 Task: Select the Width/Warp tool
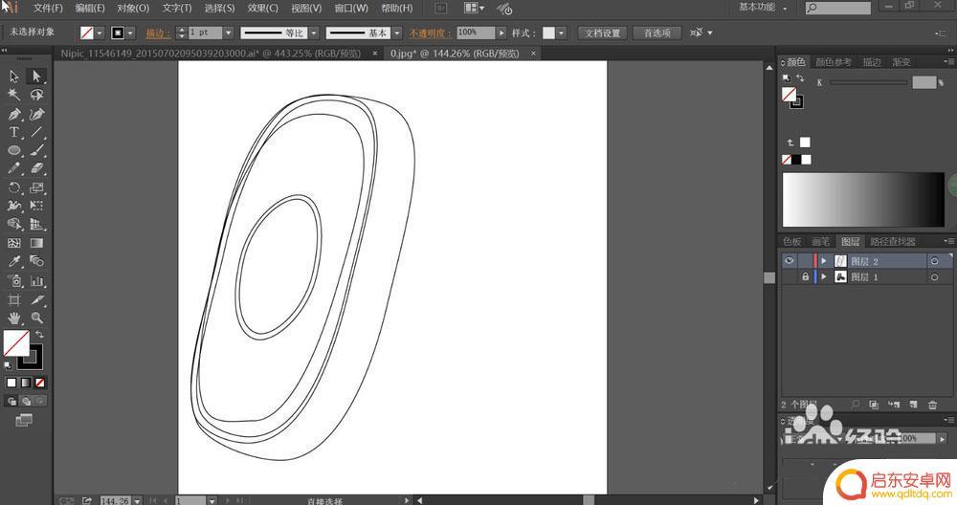pyautogui.click(x=14, y=207)
